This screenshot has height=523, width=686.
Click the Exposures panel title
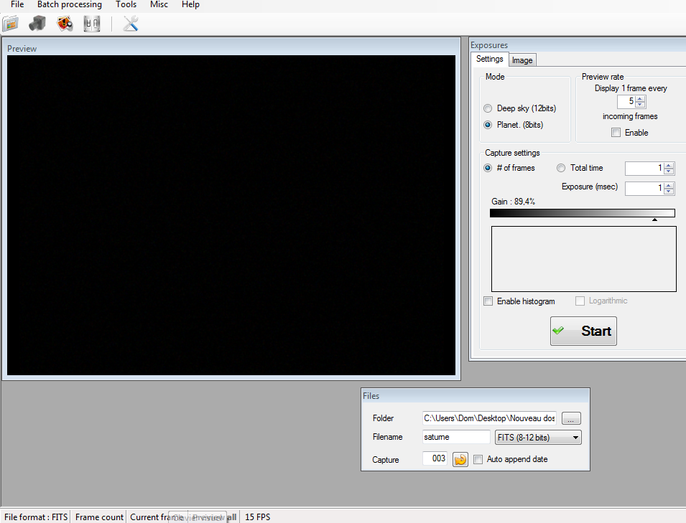(x=489, y=45)
